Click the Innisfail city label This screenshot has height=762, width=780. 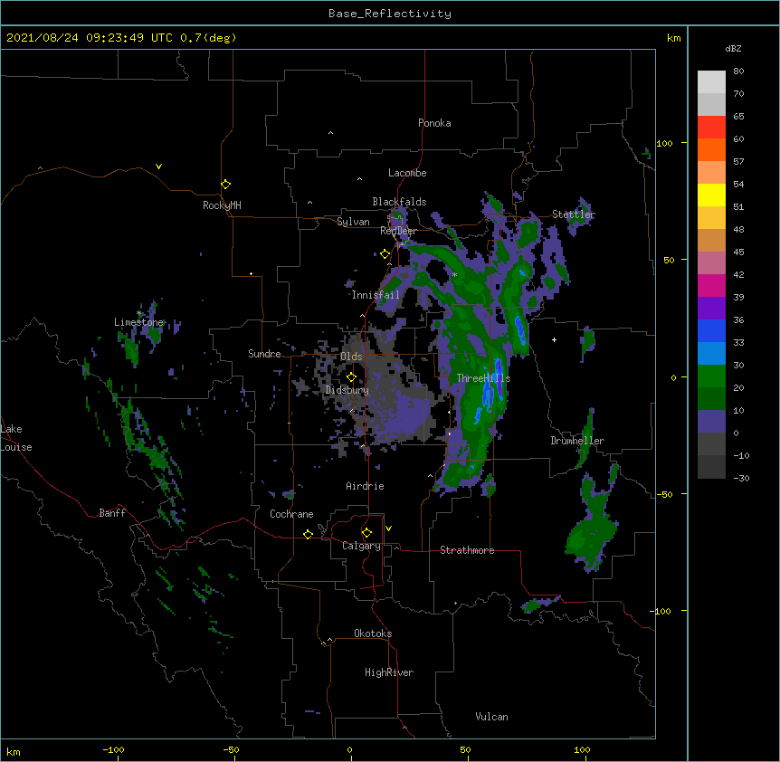376,295
